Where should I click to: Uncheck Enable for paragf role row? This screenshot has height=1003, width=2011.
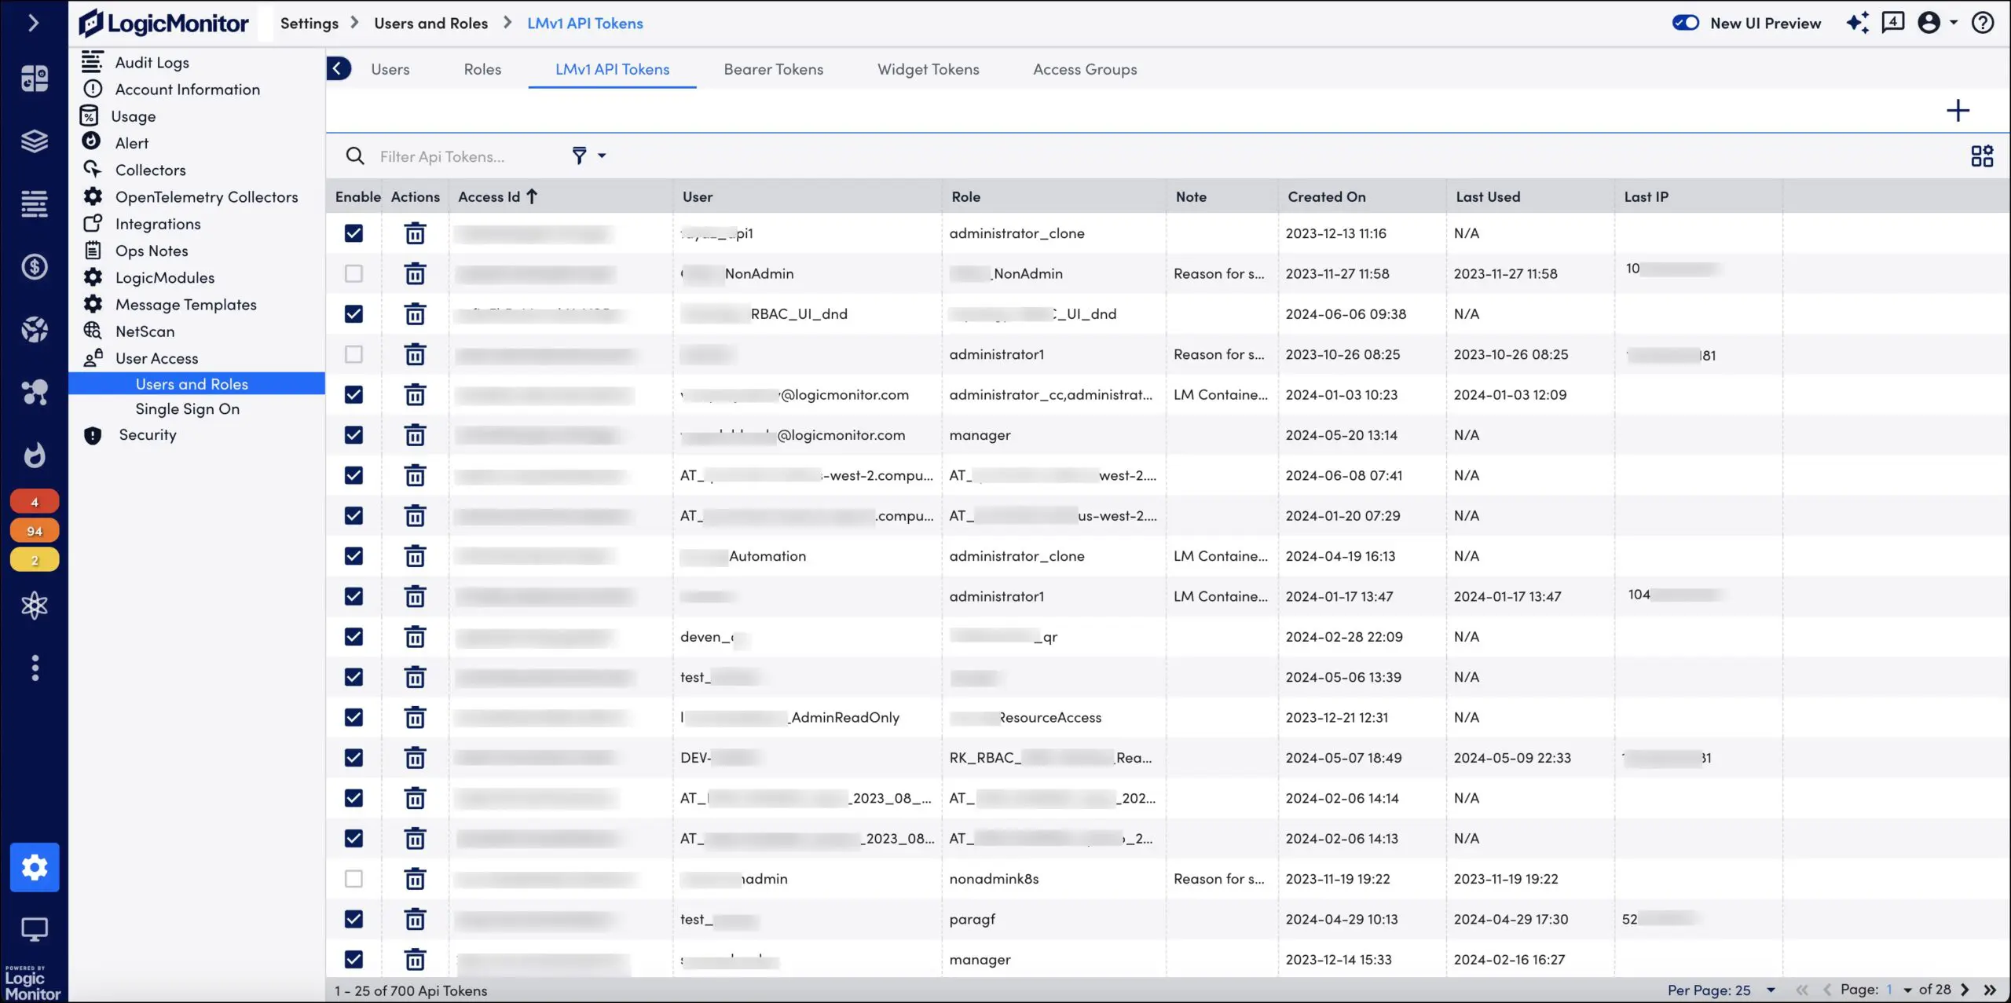pos(354,919)
